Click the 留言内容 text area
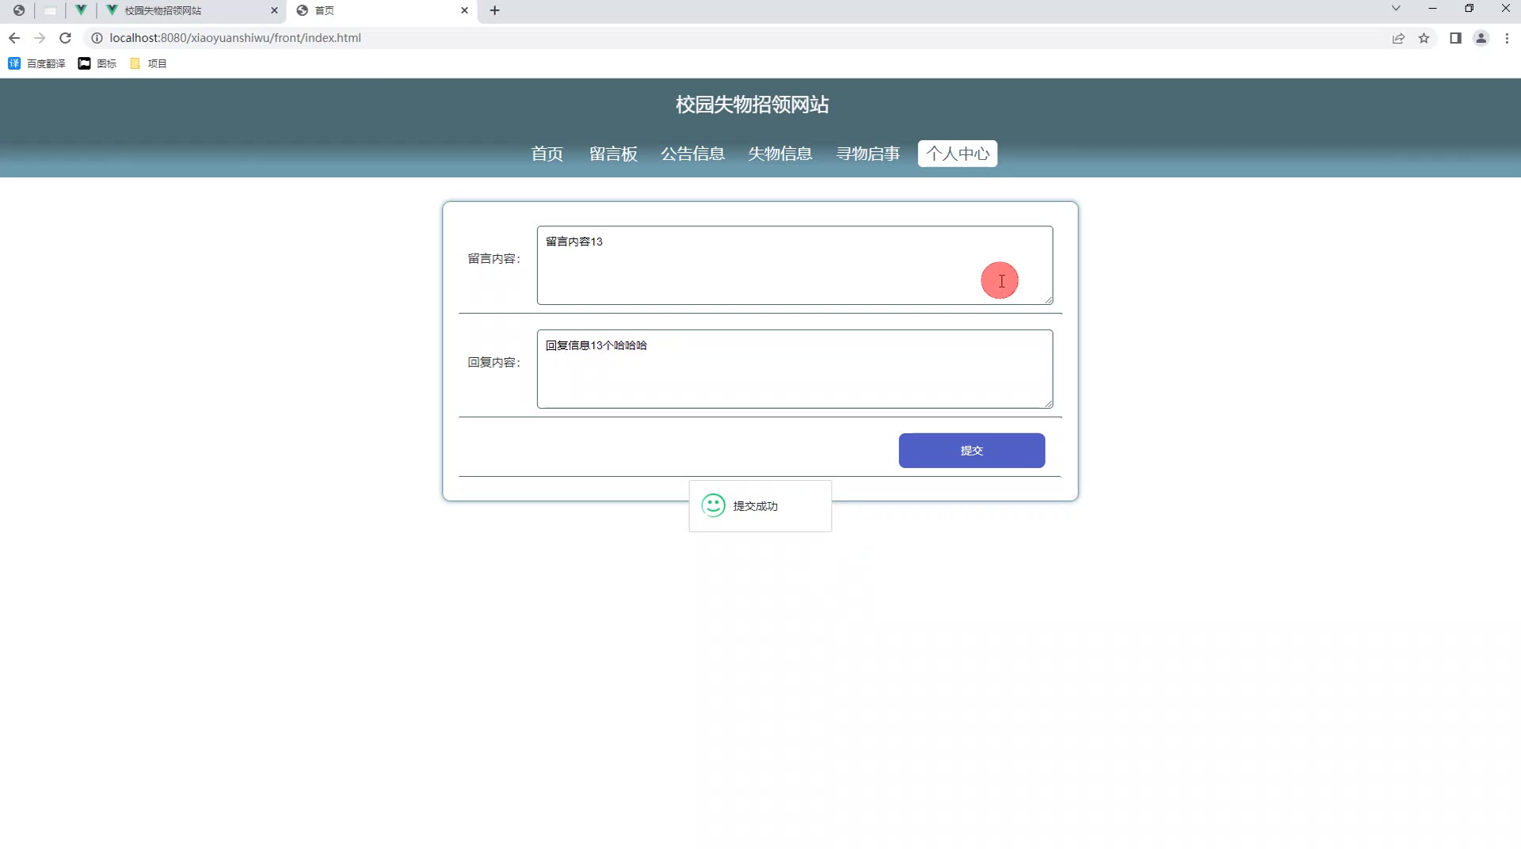The image size is (1521, 849). click(795, 265)
